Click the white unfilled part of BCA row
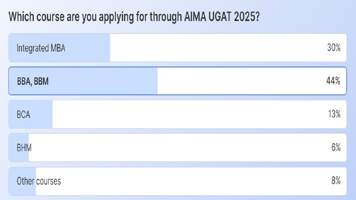This screenshot has height=200, width=356. [x=178, y=114]
